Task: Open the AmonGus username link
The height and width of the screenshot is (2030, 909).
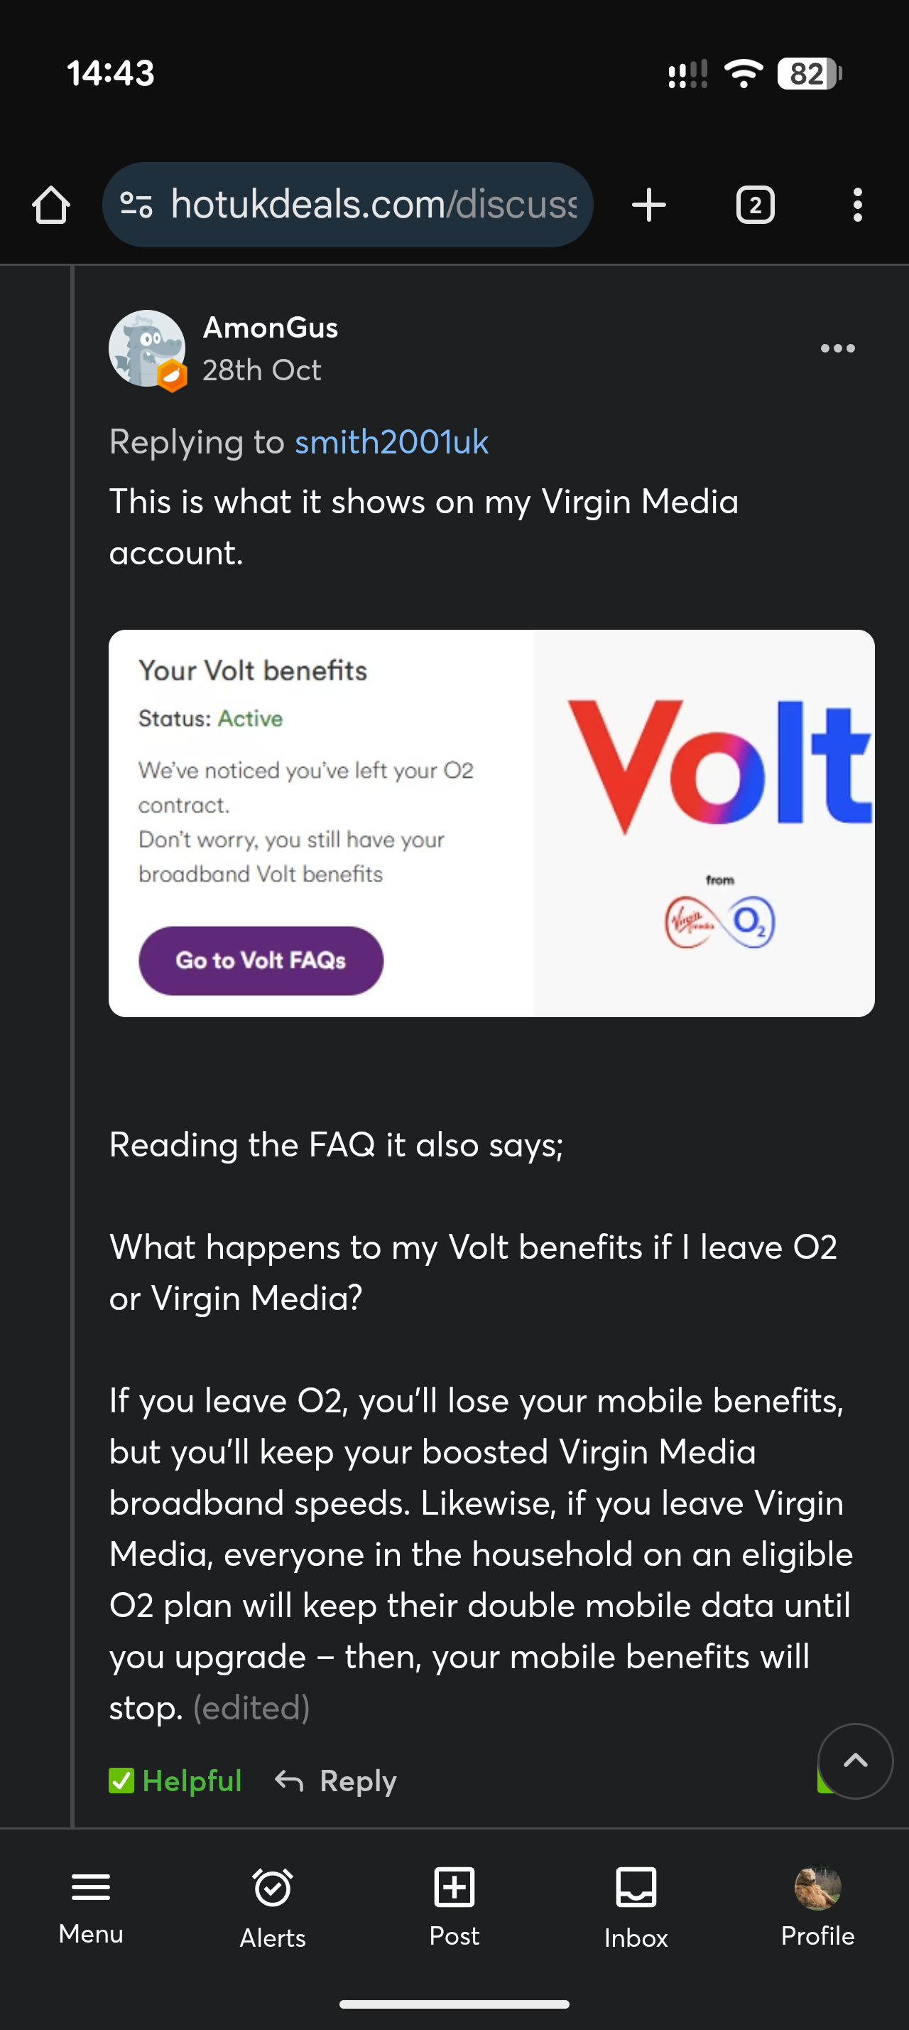Action: [271, 327]
